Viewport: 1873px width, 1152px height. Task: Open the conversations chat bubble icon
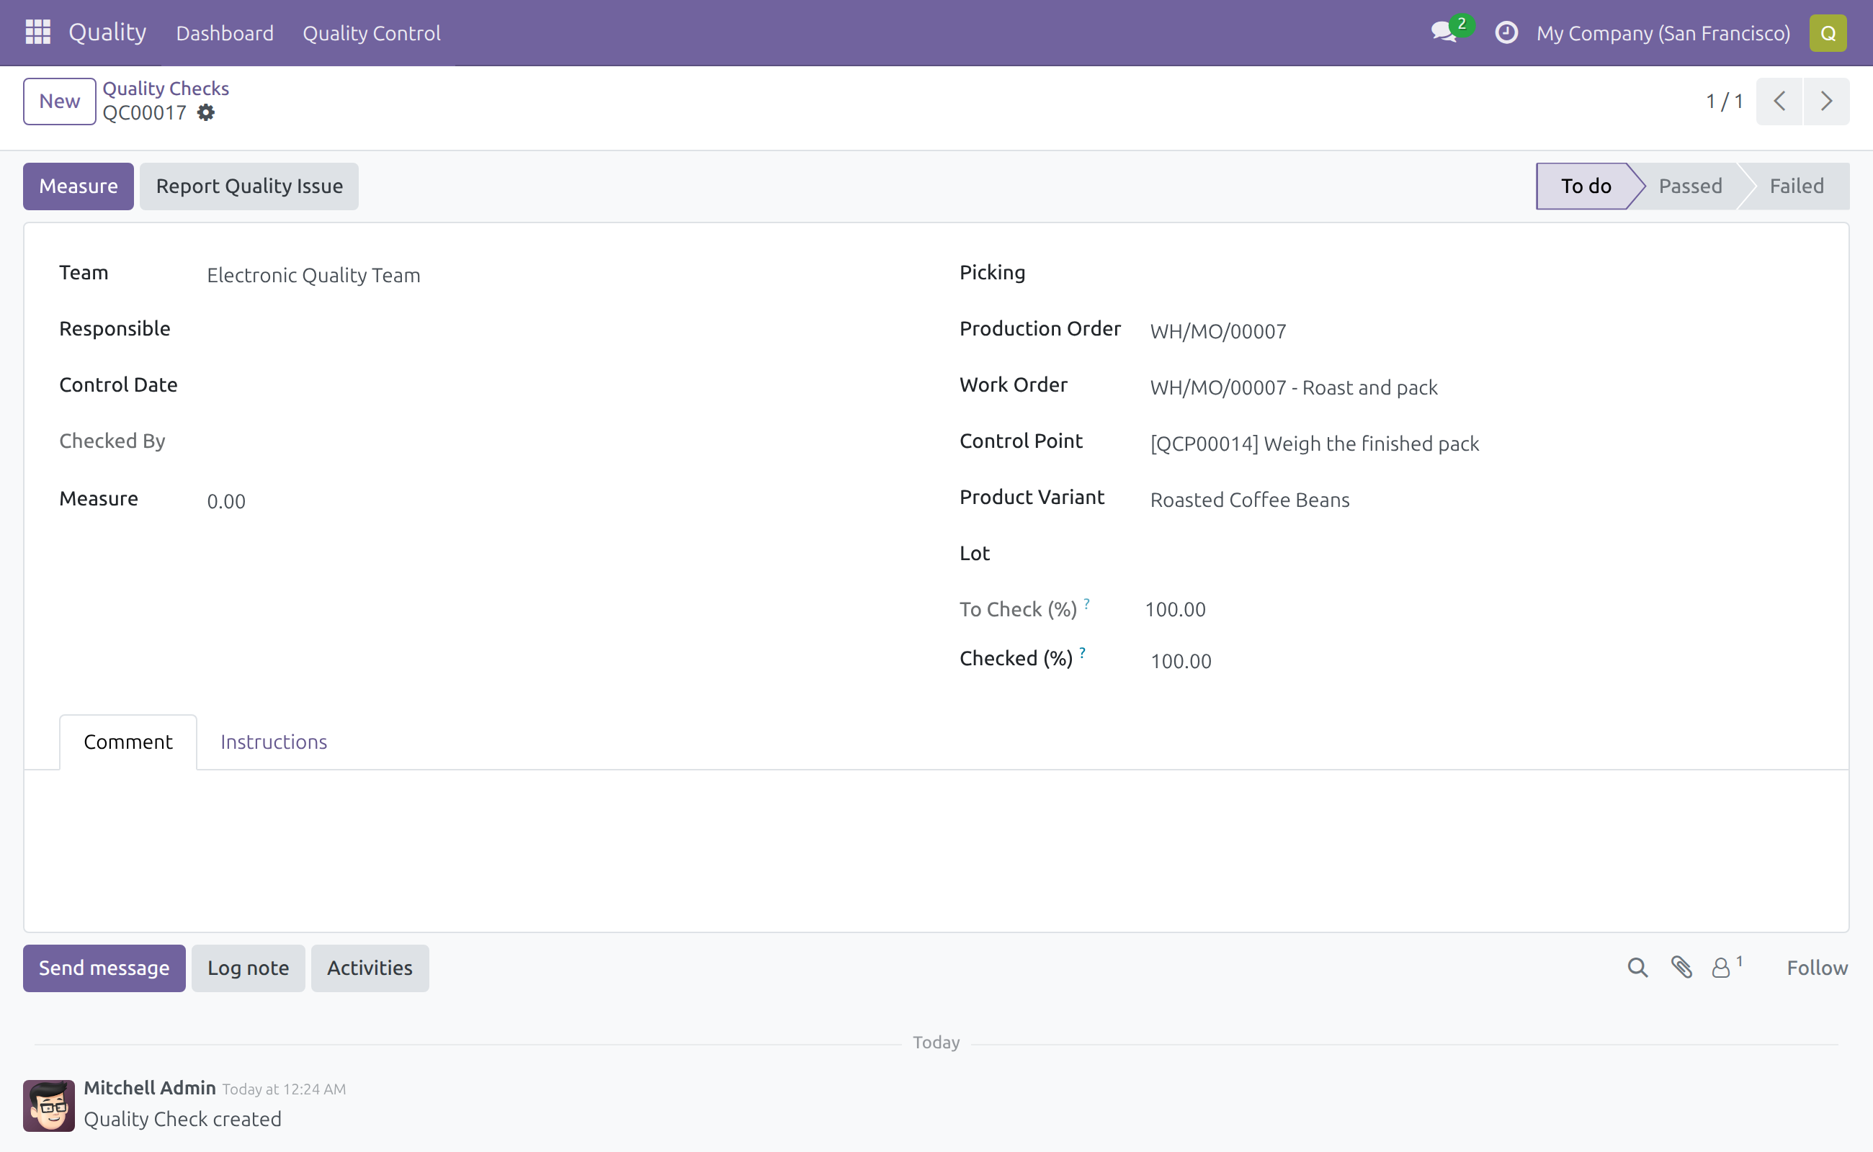click(x=1444, y=32)
